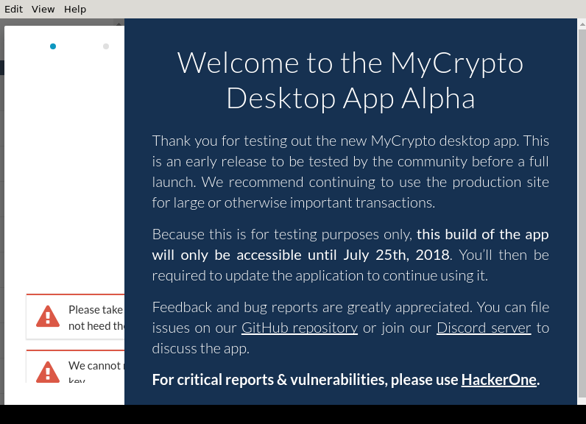Click the 'Please take' warning text
This screenshot has height=424, width=586.
pos(96,317)
